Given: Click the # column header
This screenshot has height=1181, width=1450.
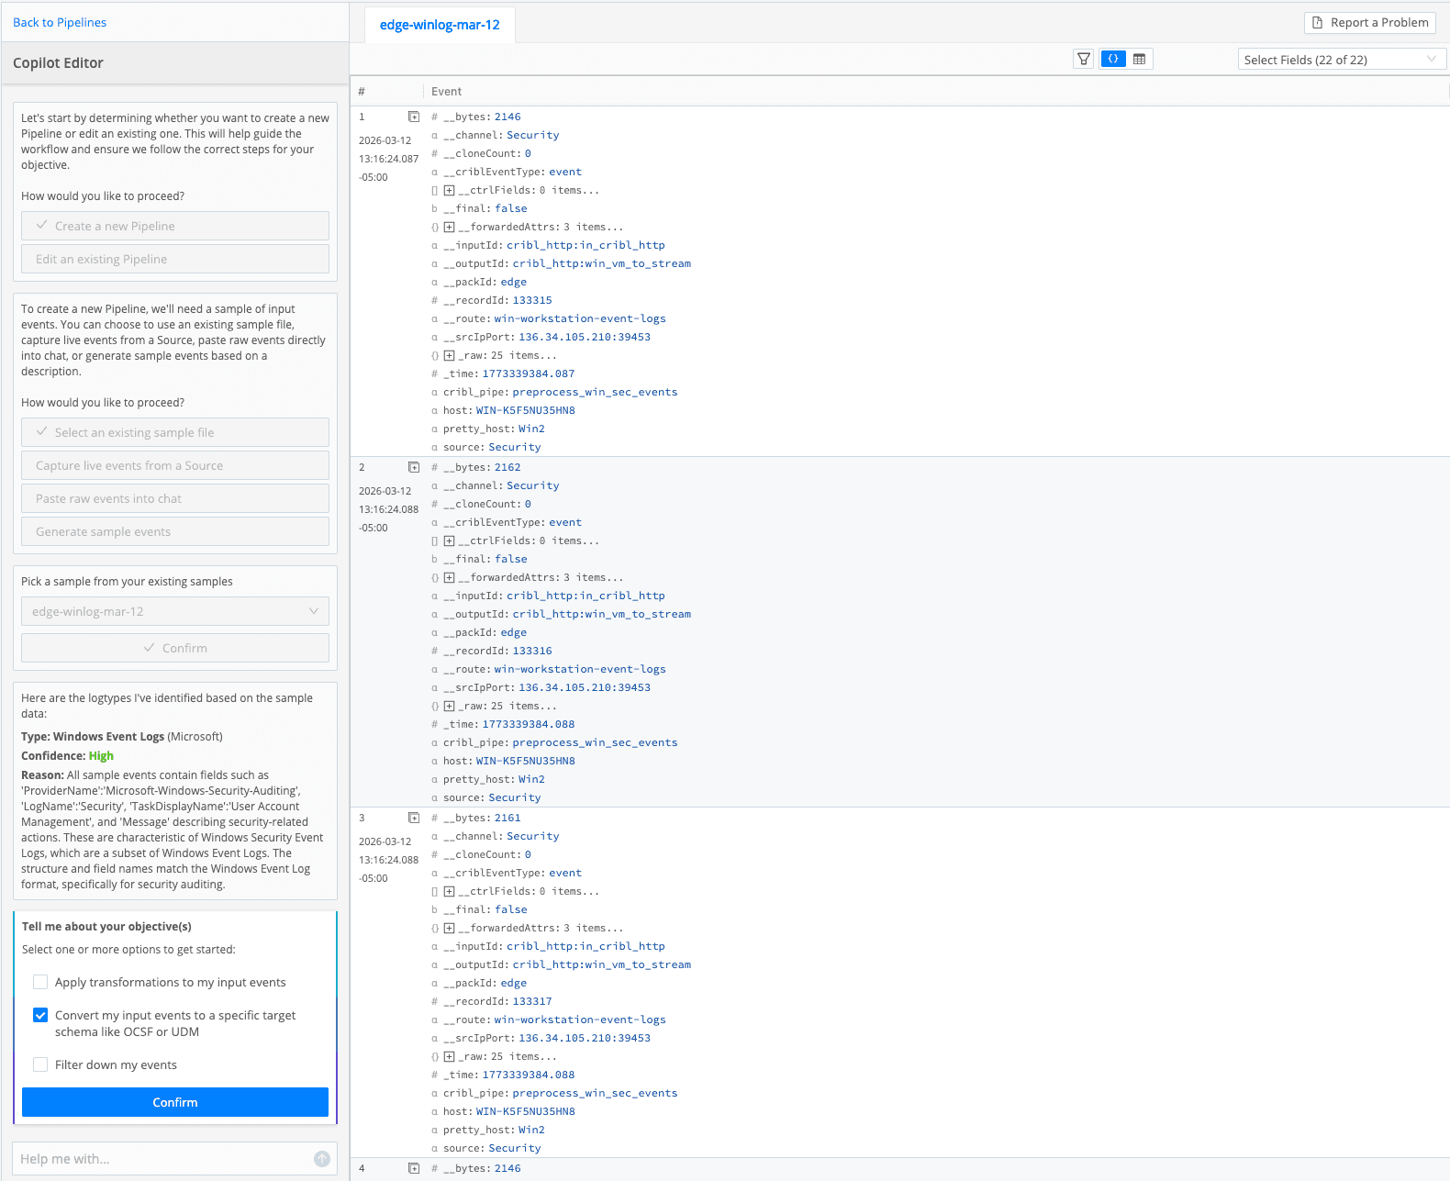Looking at the screenshot, I should tap(362, 92).
